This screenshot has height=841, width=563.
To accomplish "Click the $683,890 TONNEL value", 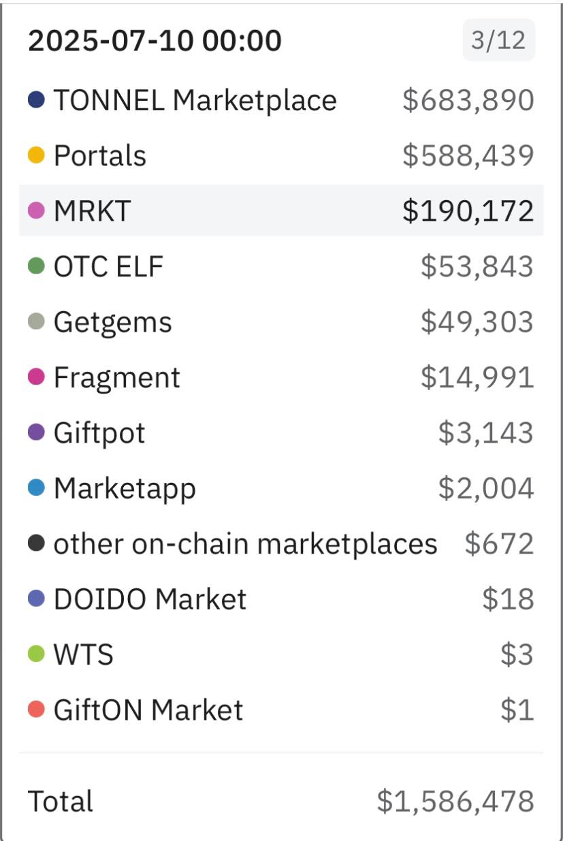I will point(468,100).
